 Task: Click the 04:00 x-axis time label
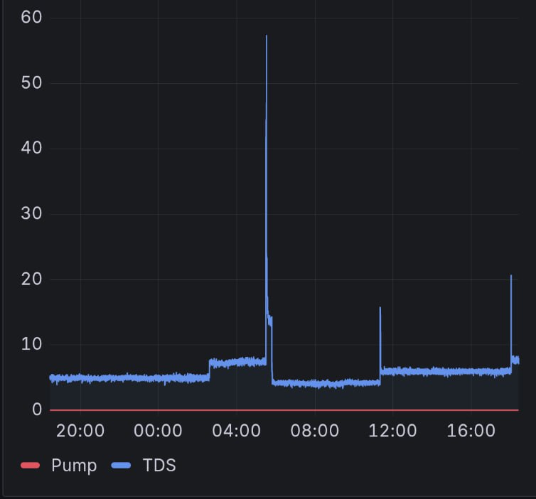click(x=236, y=431)
